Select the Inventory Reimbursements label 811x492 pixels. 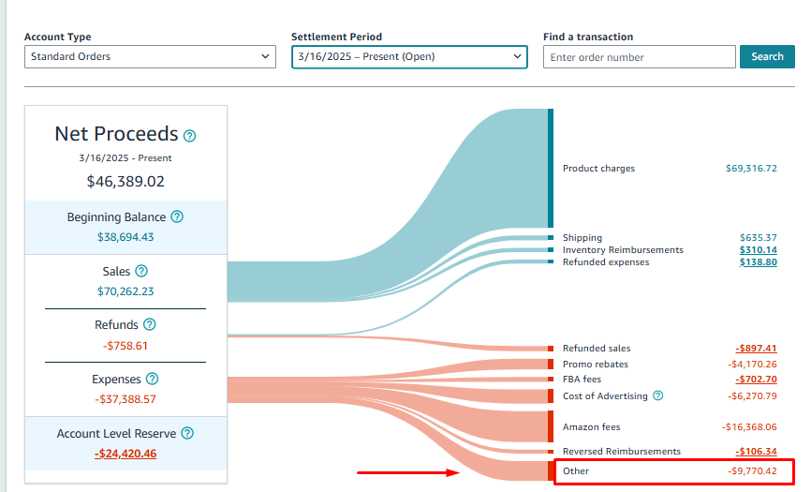click(x=623, y=250)
